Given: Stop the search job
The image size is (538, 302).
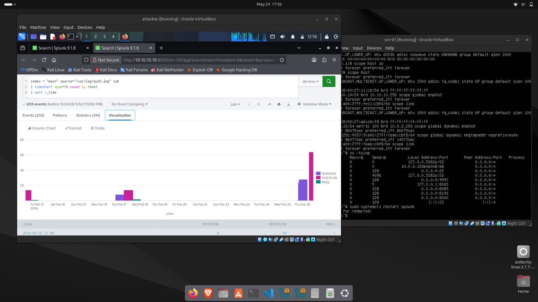Looking at the screenshot, I should pos(259,104).
